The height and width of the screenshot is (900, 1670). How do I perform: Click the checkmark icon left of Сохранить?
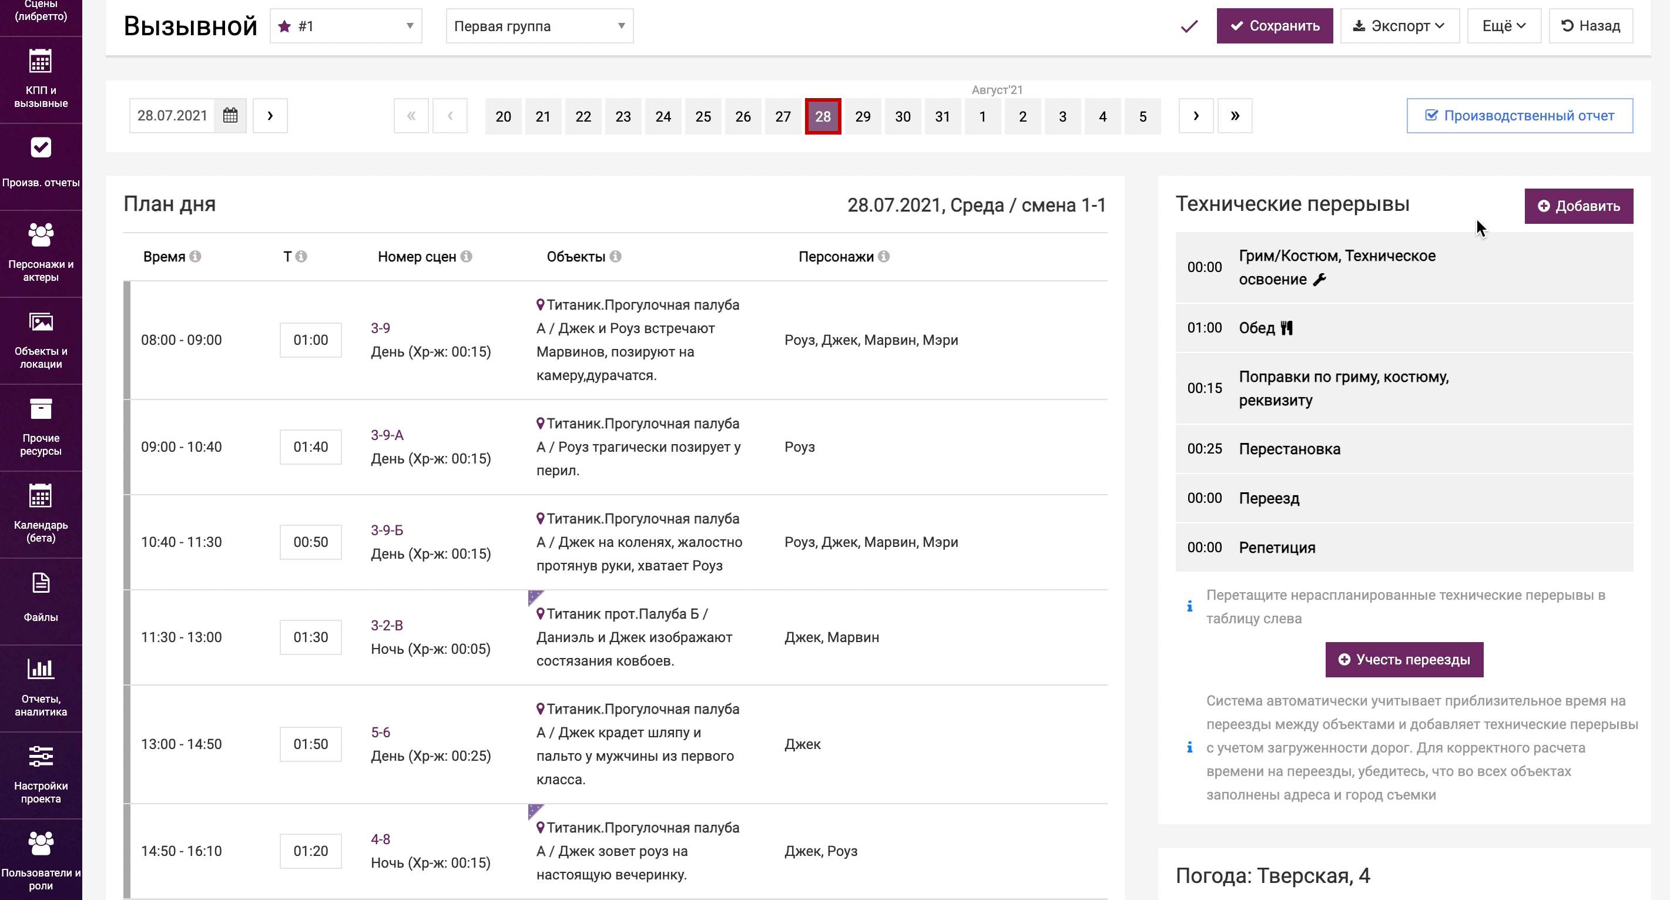1189,26
